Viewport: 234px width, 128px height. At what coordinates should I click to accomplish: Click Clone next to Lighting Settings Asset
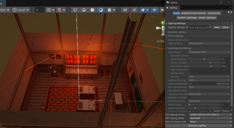[x=225, y=27]
